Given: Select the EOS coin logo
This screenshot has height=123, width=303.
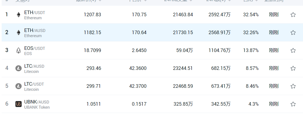Looking at the screenshot, I should coord(18,50).
